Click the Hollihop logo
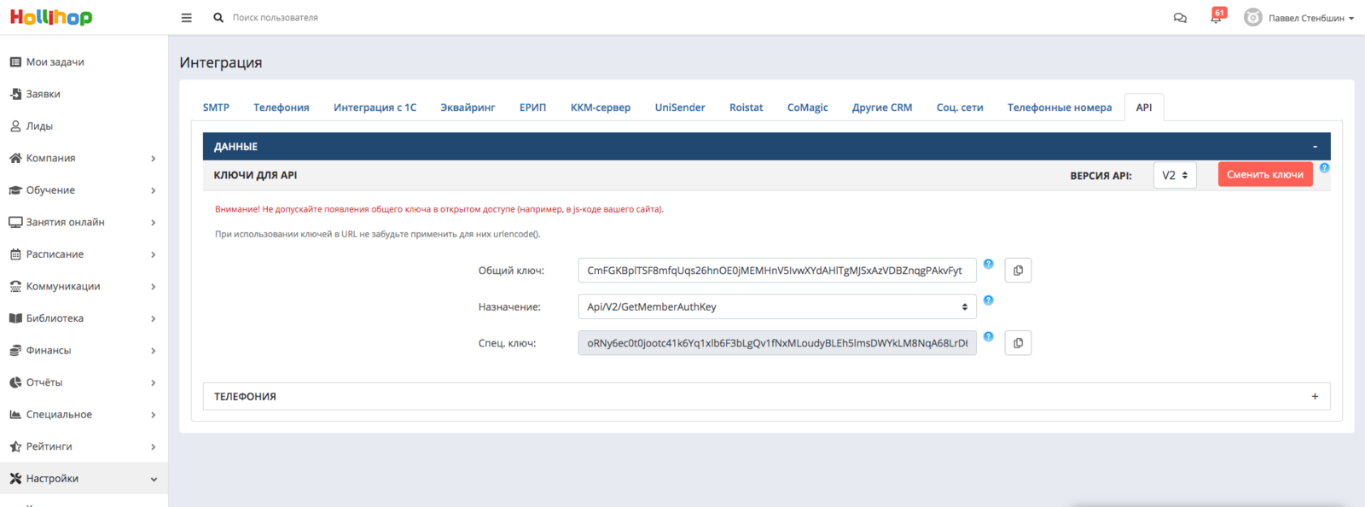The height and width of the screenshot is (507, 1365). pyautogui.click(x=51, y=17)
